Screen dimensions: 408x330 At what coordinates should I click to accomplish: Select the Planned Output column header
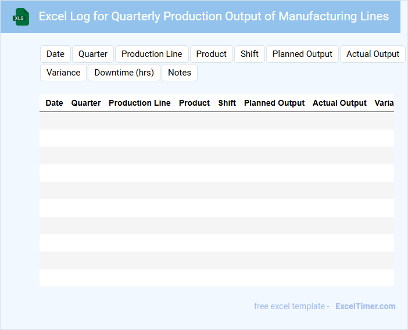274,103
